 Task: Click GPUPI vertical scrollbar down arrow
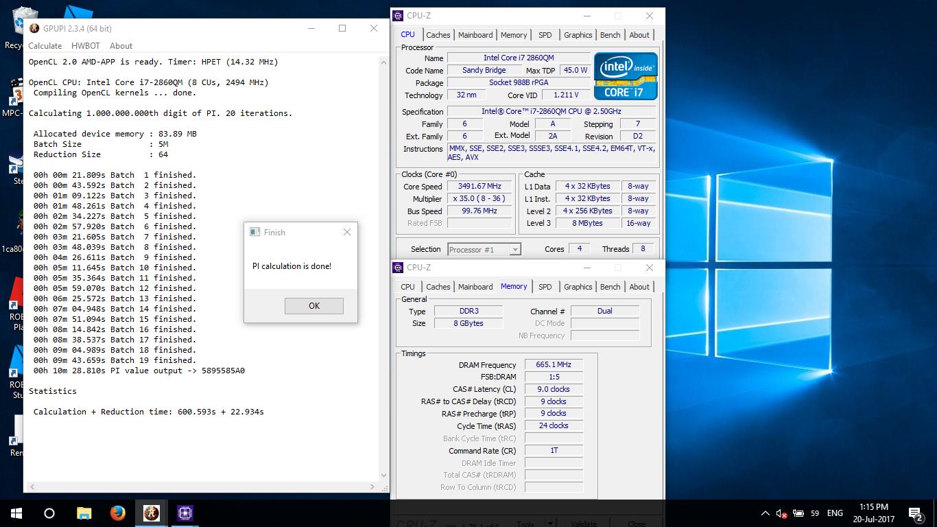(383, 475)
